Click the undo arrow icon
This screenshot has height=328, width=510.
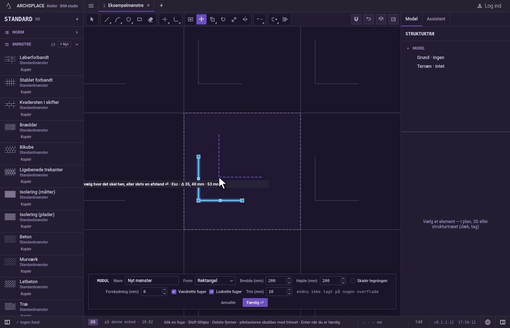pos(369,19)
